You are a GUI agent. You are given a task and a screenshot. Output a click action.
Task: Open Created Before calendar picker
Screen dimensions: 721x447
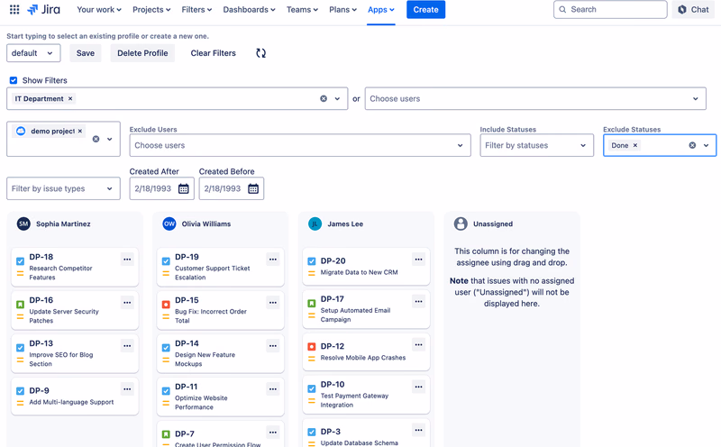point(253,188)
